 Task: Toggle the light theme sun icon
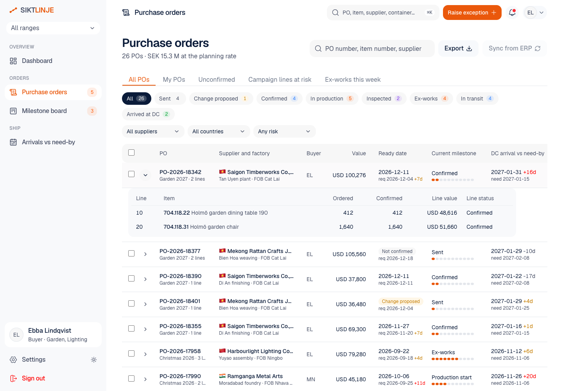pos(94,360)
